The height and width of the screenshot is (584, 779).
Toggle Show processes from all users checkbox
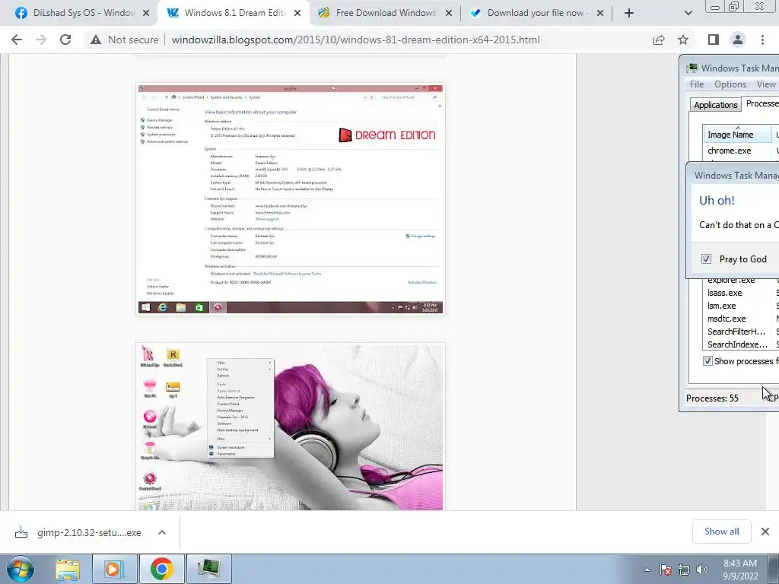707,361
